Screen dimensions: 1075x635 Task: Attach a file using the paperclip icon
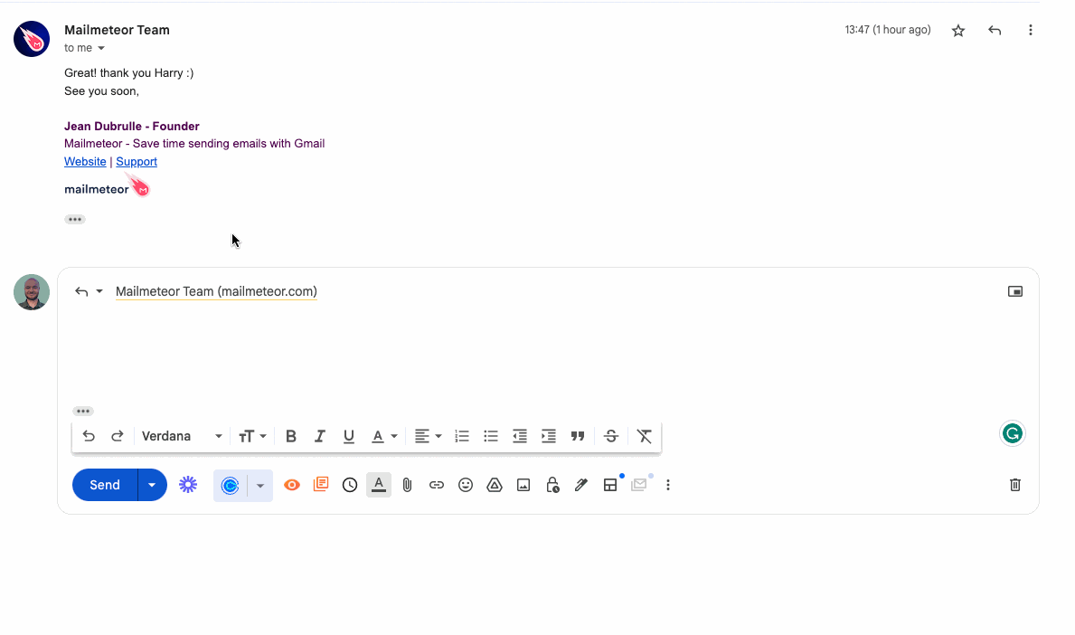pyautogui.click(x=407, y=484)
